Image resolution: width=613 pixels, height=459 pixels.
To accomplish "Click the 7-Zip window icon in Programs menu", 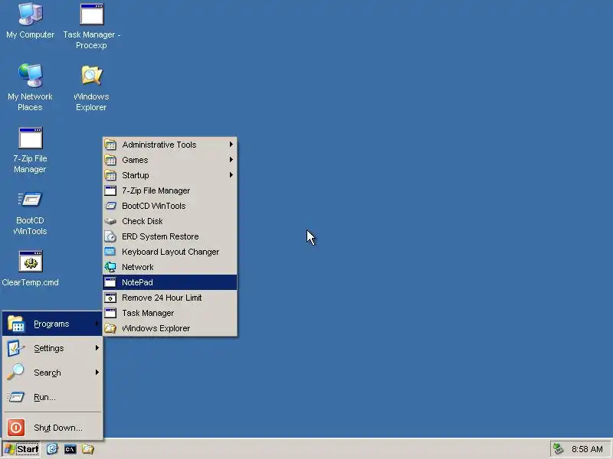I will pos(110,190).
